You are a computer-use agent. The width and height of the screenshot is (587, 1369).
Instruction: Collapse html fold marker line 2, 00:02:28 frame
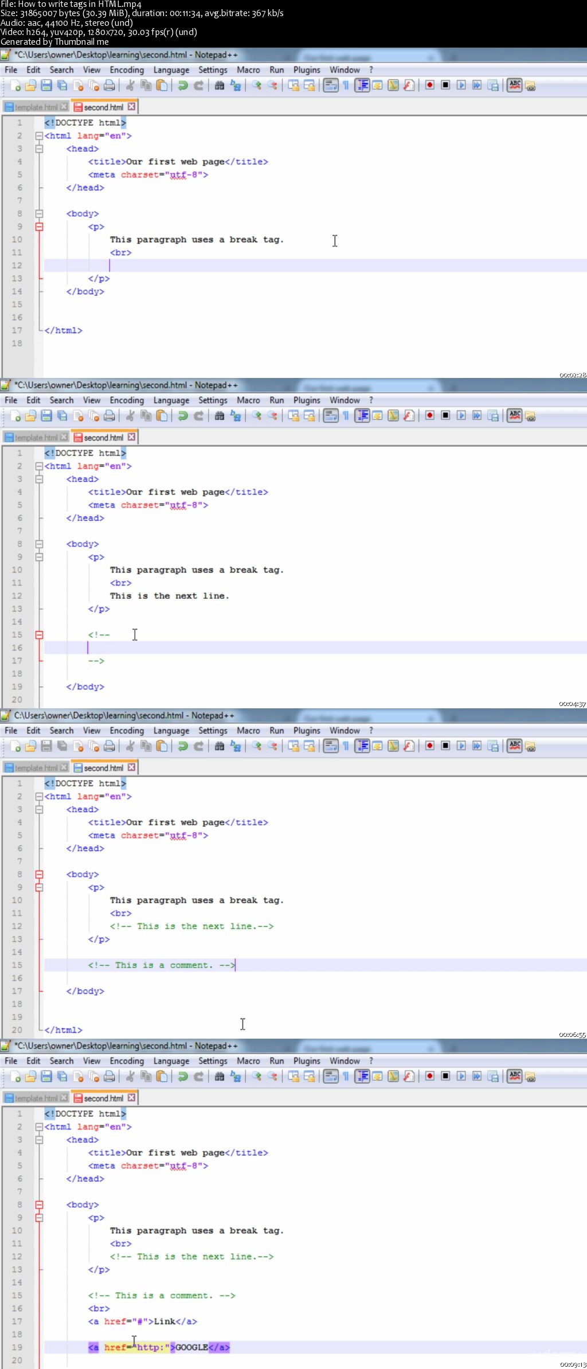click(39, 136)
